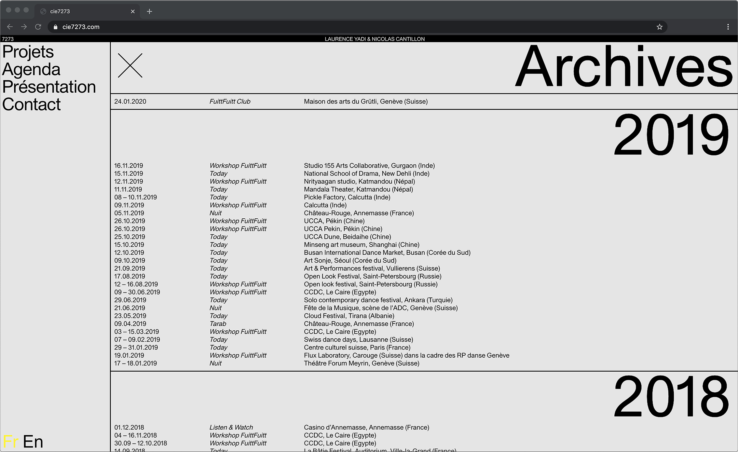Screen dimensions: 738x452
Task: Open the Présentation page
Action: point(49,87)
